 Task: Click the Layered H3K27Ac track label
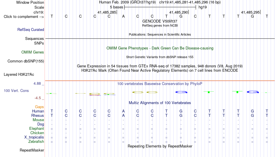pos(19,75)
